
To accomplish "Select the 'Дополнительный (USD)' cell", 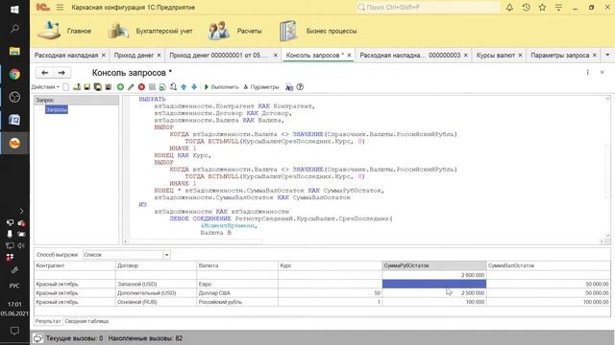I will (x=156, y=293).
